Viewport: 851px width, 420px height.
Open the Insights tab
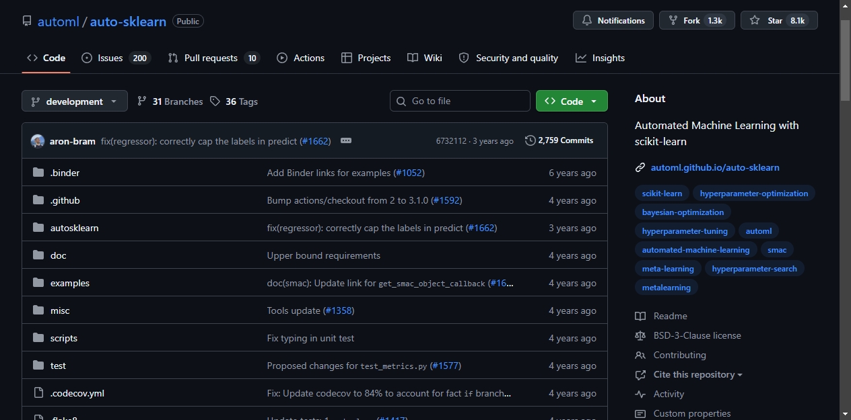click(x=600, y=58)
